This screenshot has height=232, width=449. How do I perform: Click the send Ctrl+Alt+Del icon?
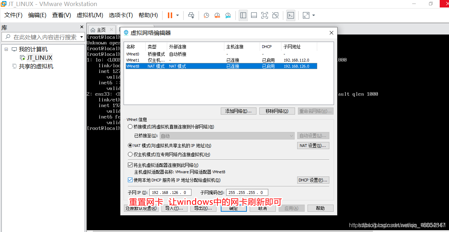[191, 15]
